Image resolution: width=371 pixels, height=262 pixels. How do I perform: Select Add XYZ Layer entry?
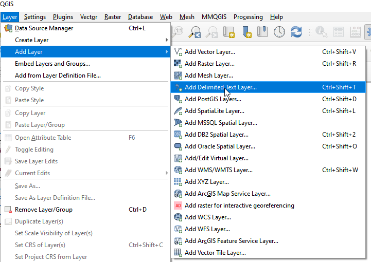click(268, 182)
